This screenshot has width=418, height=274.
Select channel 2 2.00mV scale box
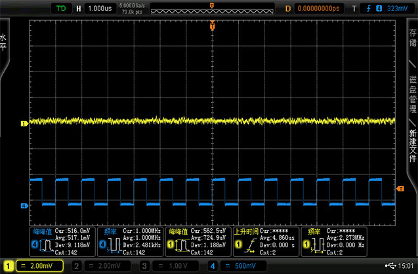click(x=108, y=266)
